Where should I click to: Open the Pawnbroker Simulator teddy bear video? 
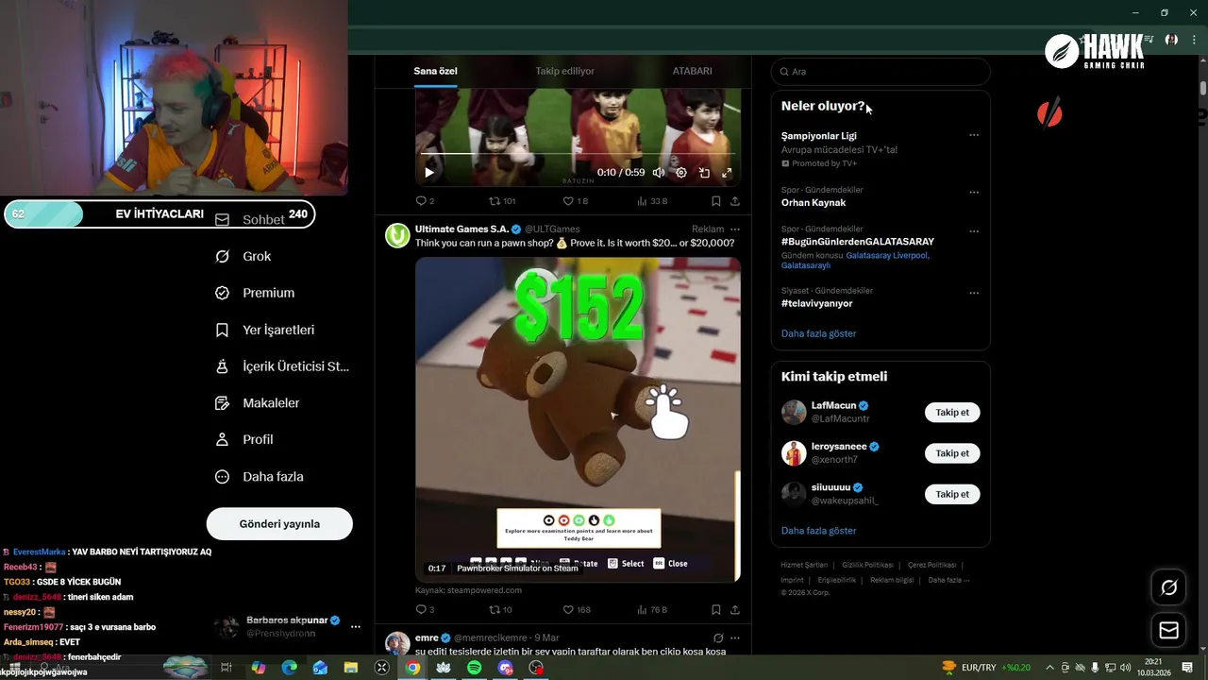pos(578,419)
